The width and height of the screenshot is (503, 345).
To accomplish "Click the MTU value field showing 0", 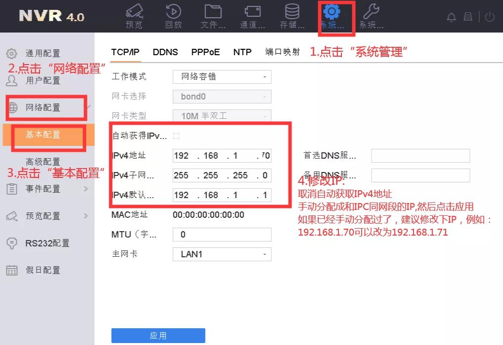I will point(221,234).
